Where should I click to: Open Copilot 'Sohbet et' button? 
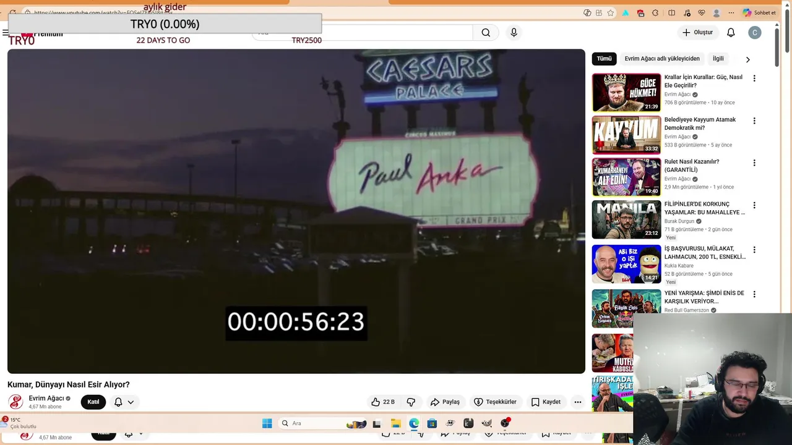tap(759, 13)
